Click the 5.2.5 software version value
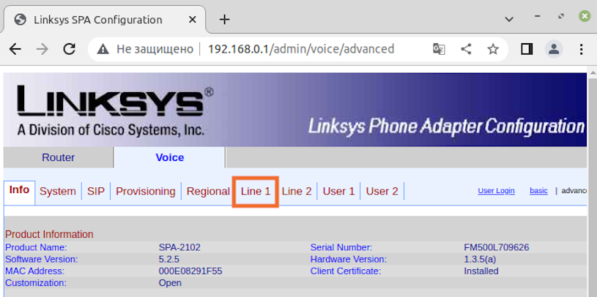The image size is (597, 297). [169, 260]
